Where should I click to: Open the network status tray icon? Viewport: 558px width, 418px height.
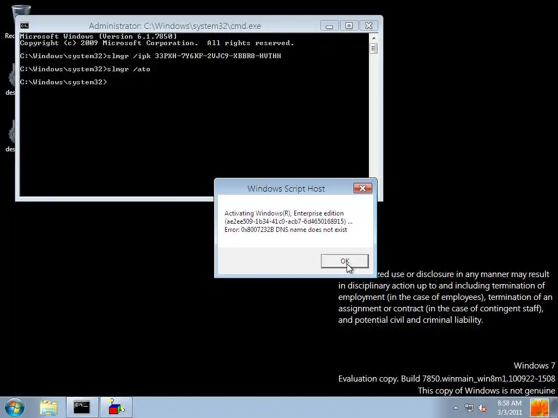click(469, 408)
